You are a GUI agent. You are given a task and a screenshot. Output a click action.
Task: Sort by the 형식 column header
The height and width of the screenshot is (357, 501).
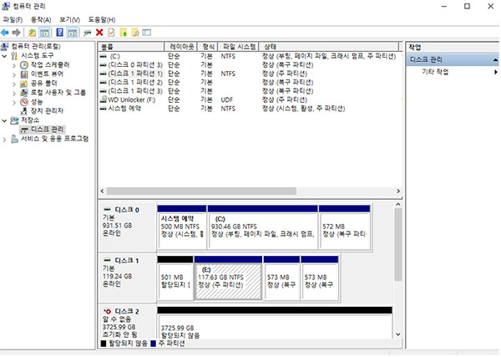[x=208, y=47]
